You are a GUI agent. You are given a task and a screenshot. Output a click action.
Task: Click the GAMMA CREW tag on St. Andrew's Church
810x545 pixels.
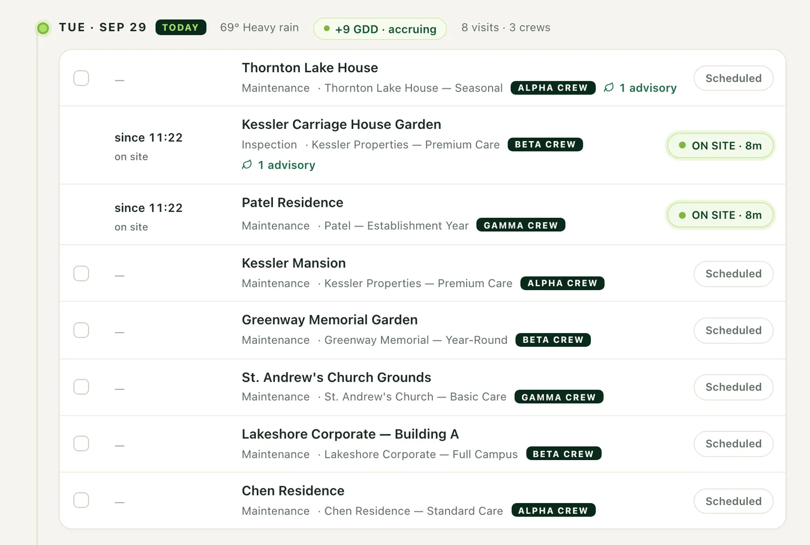coord(559,397)
